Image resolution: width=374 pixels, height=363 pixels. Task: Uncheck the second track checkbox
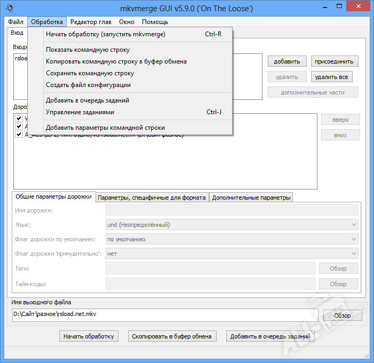click(x=19, y=127)
